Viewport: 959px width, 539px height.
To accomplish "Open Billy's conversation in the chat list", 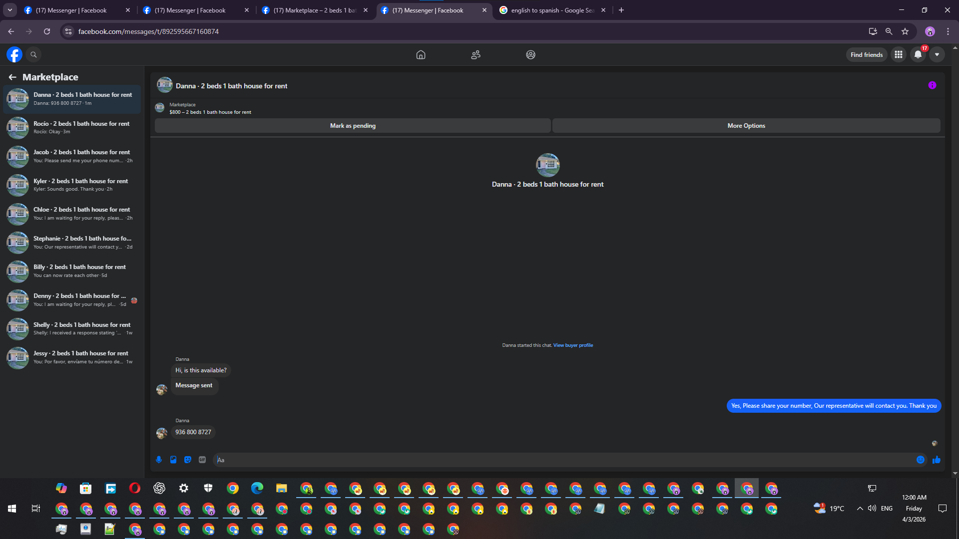I will (72, 271).
